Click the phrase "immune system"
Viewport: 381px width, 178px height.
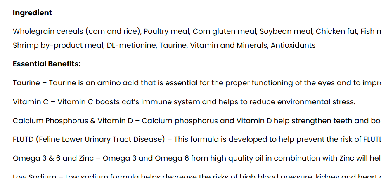[183, 102]
